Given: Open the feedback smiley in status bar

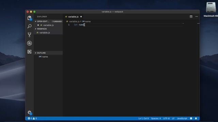Looking at the screenshot, I should pyautogui.click(x=191, y=118).
